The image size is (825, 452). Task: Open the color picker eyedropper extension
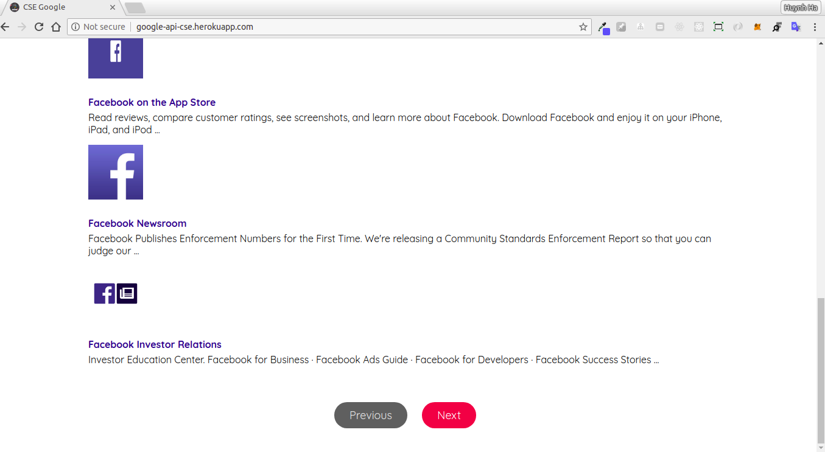603,27
